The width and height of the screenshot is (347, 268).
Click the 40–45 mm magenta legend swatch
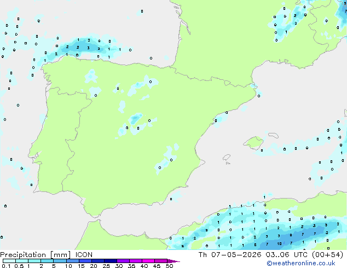(148, 261)
